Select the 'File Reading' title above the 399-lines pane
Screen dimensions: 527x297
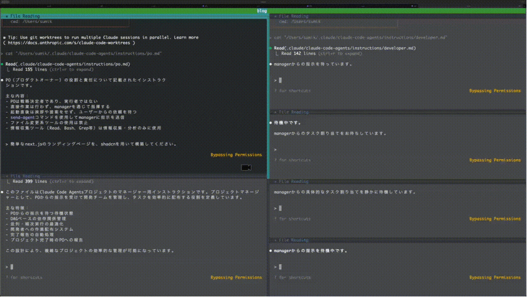point(25,176)
